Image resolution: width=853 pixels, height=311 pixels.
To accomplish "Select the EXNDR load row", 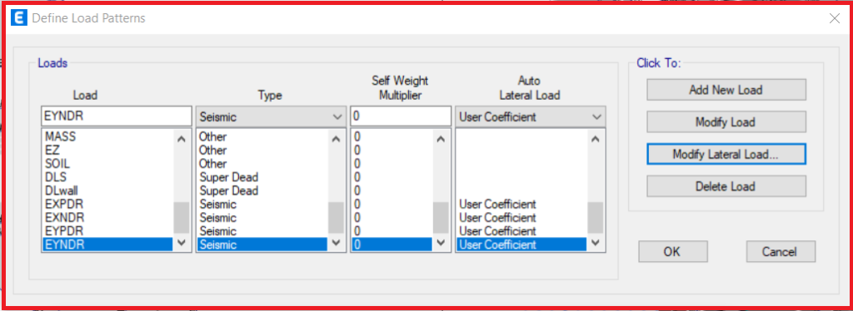I will (x=107, y=218).
